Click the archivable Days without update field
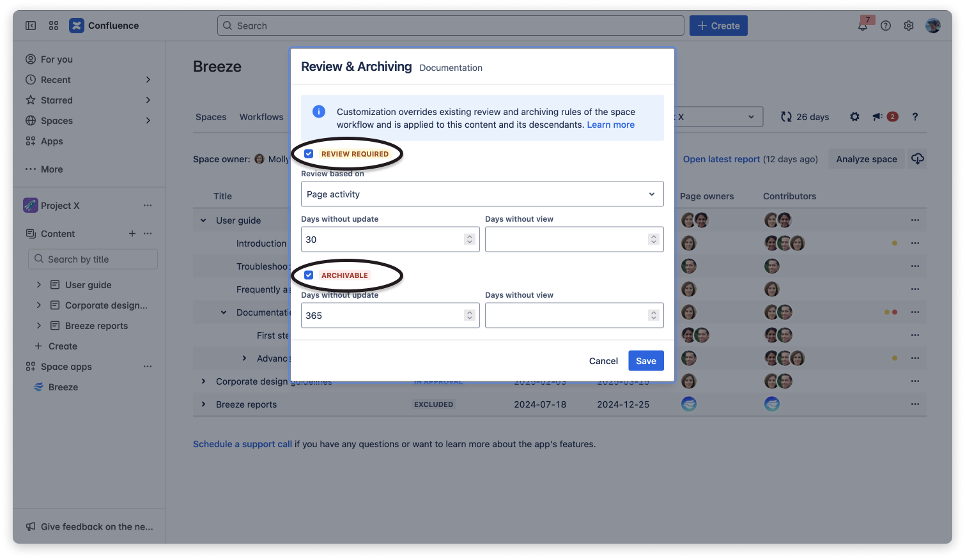The image size is (965, 559). coord(390,316)
